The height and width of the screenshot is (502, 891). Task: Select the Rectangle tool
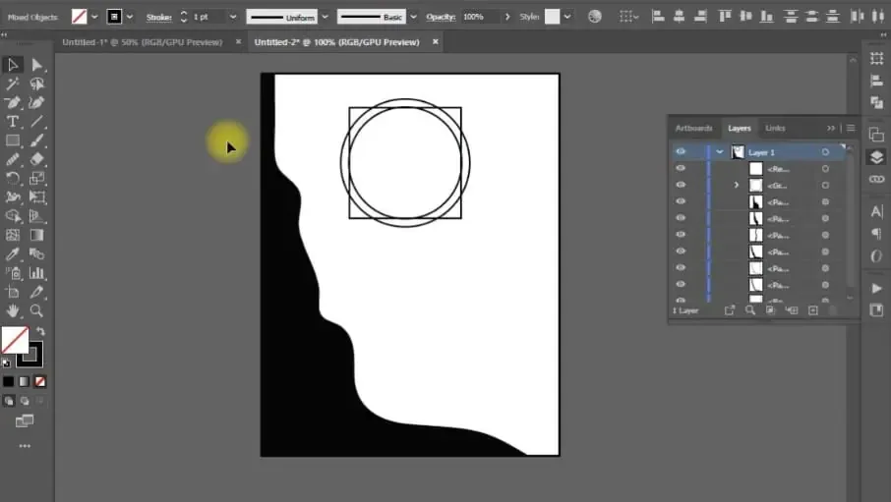point(13,140)
